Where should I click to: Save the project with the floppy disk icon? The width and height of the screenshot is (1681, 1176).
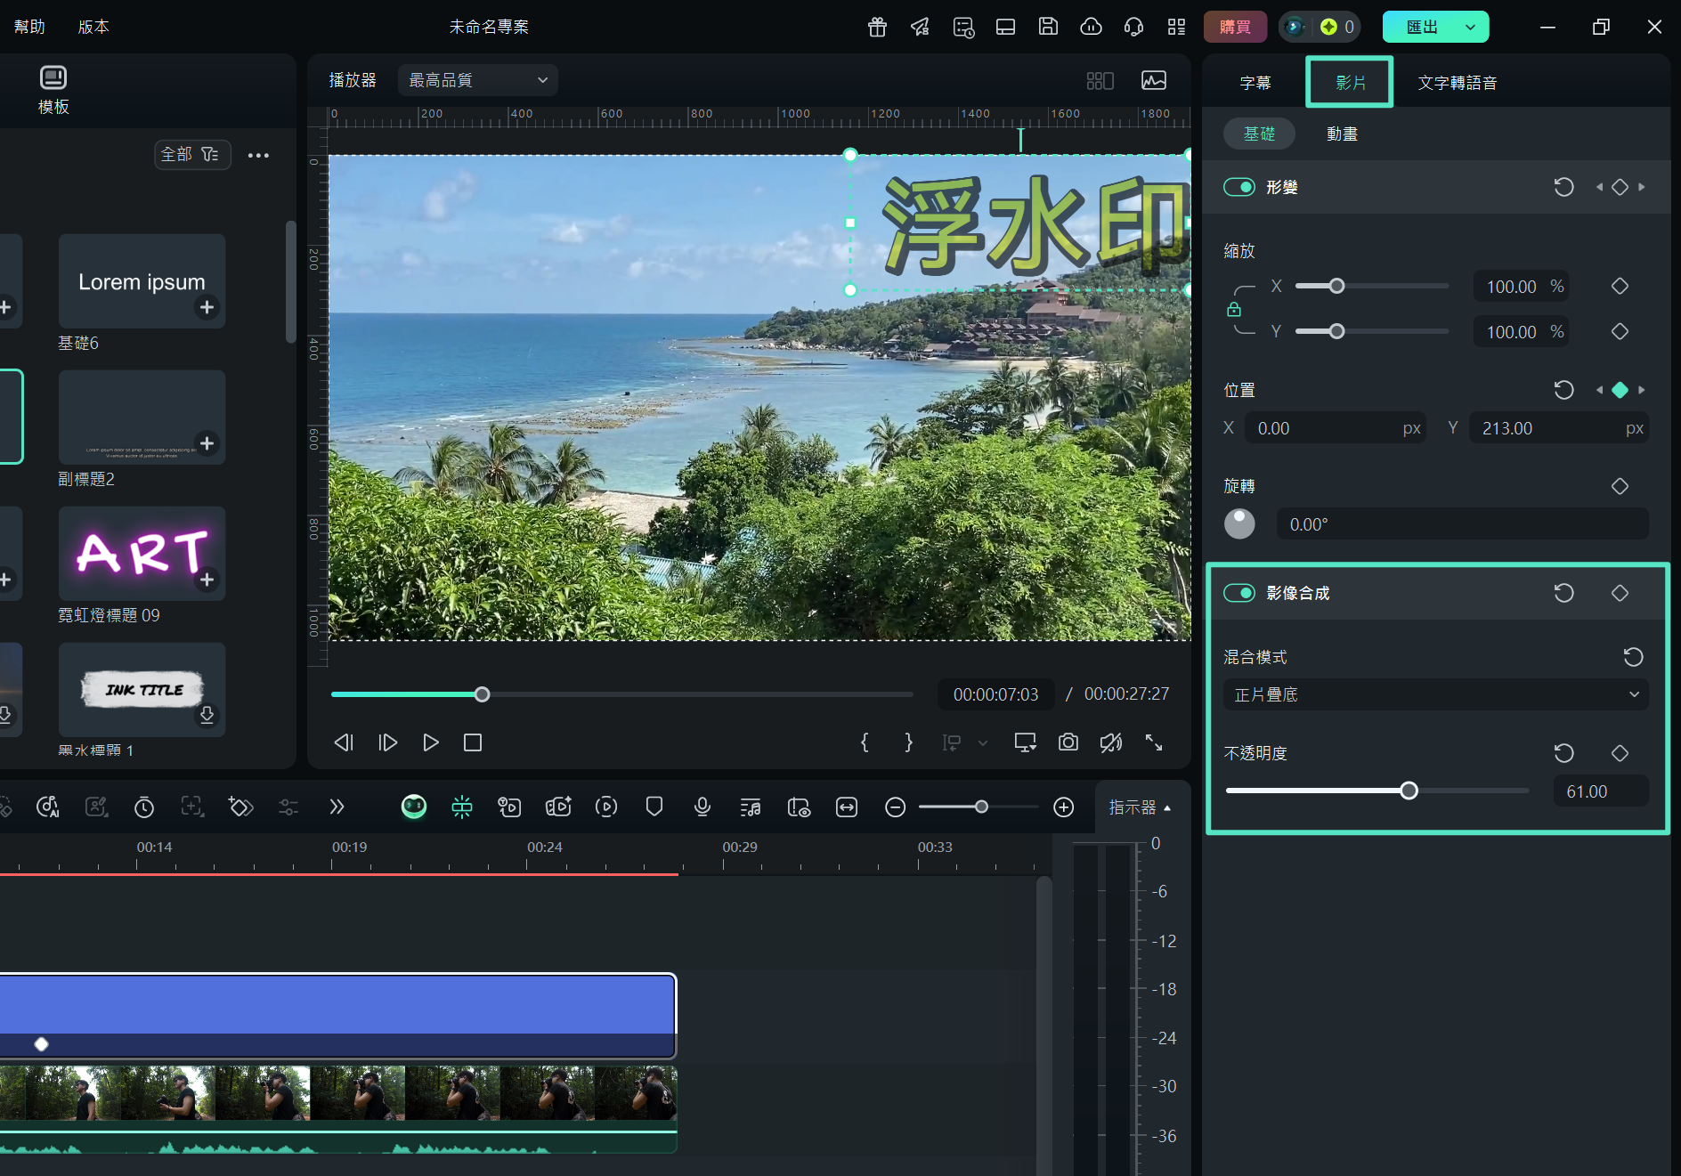(1048, 27)
